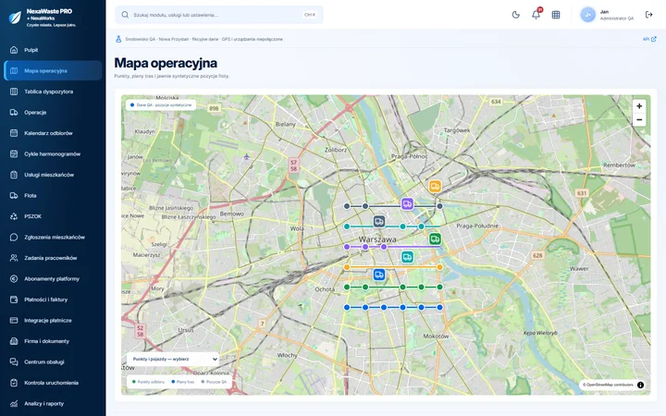Click OpenStreetMap contributors attribution link
This screenshot has height=416, width=666.
coord(608,385)
